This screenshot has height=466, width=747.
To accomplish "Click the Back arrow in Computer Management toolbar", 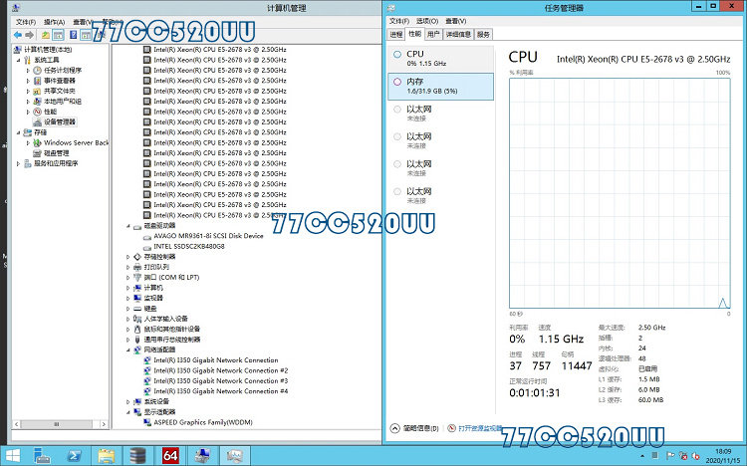I will tap(18, 35).
